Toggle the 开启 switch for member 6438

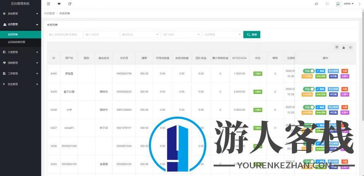[x=309, y=107]
